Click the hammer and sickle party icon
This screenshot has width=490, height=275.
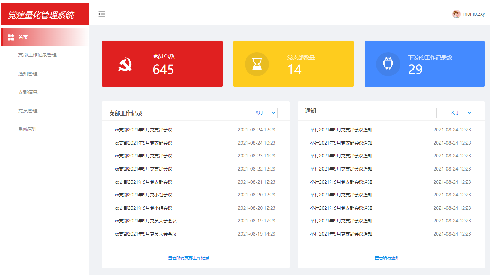tap(125, 64)
